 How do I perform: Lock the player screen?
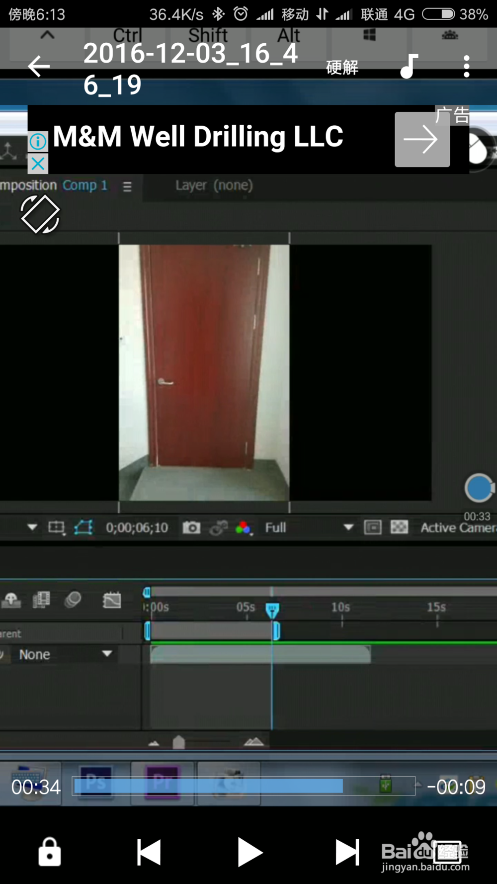coord(50,852)
